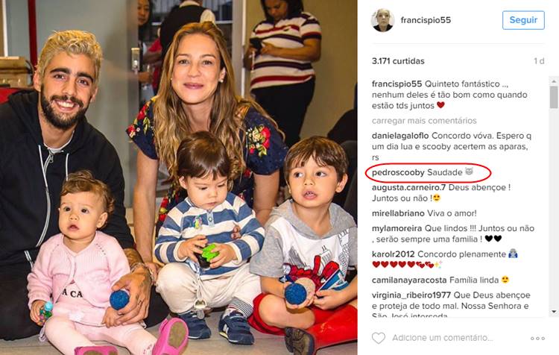This screenshot has height=355, width=559.
Task: Click scrollbar up arrow in comments
Action: click(x=554, y=81)
